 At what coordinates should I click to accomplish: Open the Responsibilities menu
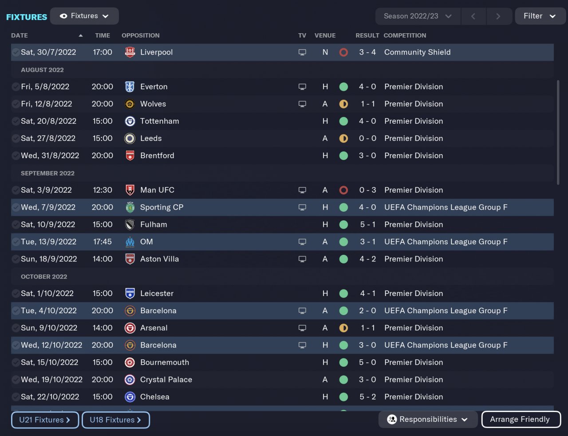(x=428, y=420)
